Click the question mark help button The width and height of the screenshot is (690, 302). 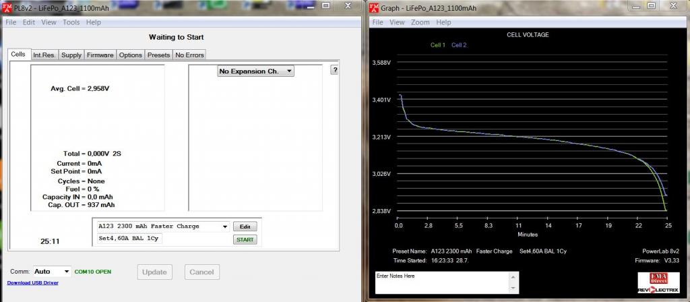tap(334, 70)
